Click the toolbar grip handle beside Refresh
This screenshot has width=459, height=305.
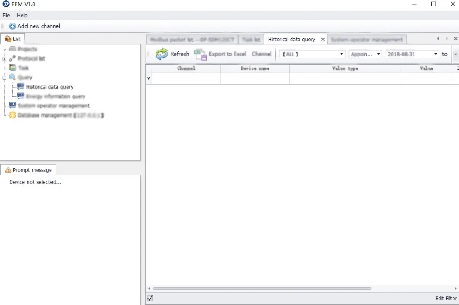(148, 54)
